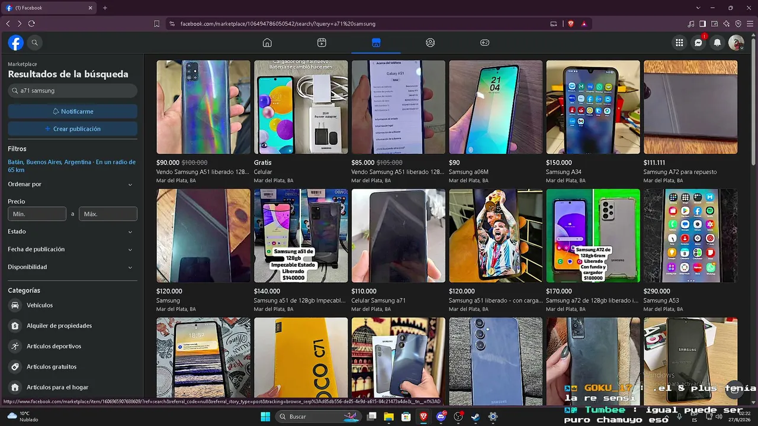Open the Video tab in Facebook's top bar
The height and width of the screenshot is (426, 758).
(x=322, y=43)
